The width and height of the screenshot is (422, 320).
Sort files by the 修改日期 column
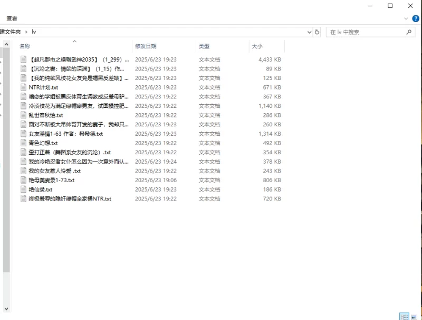(146, 46)
